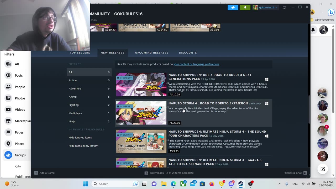The height and width of the screenshot is (189, 336).
Task: Open Friends & Chat in Steam
Action: tap(295, 173)
